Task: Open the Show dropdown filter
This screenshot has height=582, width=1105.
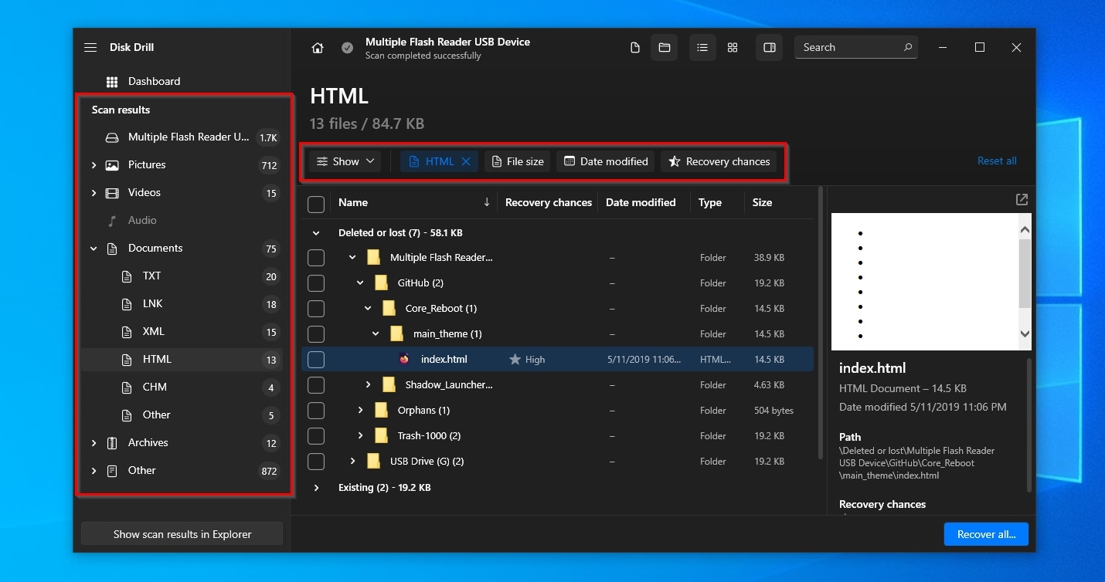Action: tap(345, 161)
